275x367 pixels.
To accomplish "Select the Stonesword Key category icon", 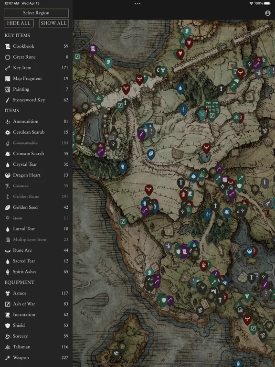I will [8, 100].
